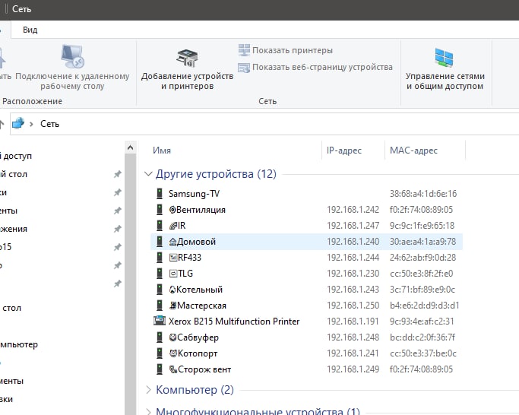The image size is (519, 415).
Task: Click Показать веб-страницу устройства label
Action: [322, 67]
